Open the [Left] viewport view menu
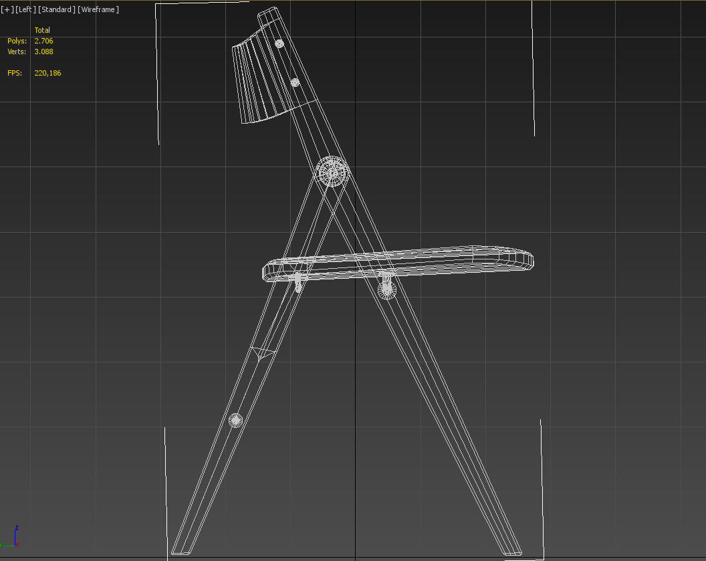This screenshot has height=561, width=706. pos(25,9)
